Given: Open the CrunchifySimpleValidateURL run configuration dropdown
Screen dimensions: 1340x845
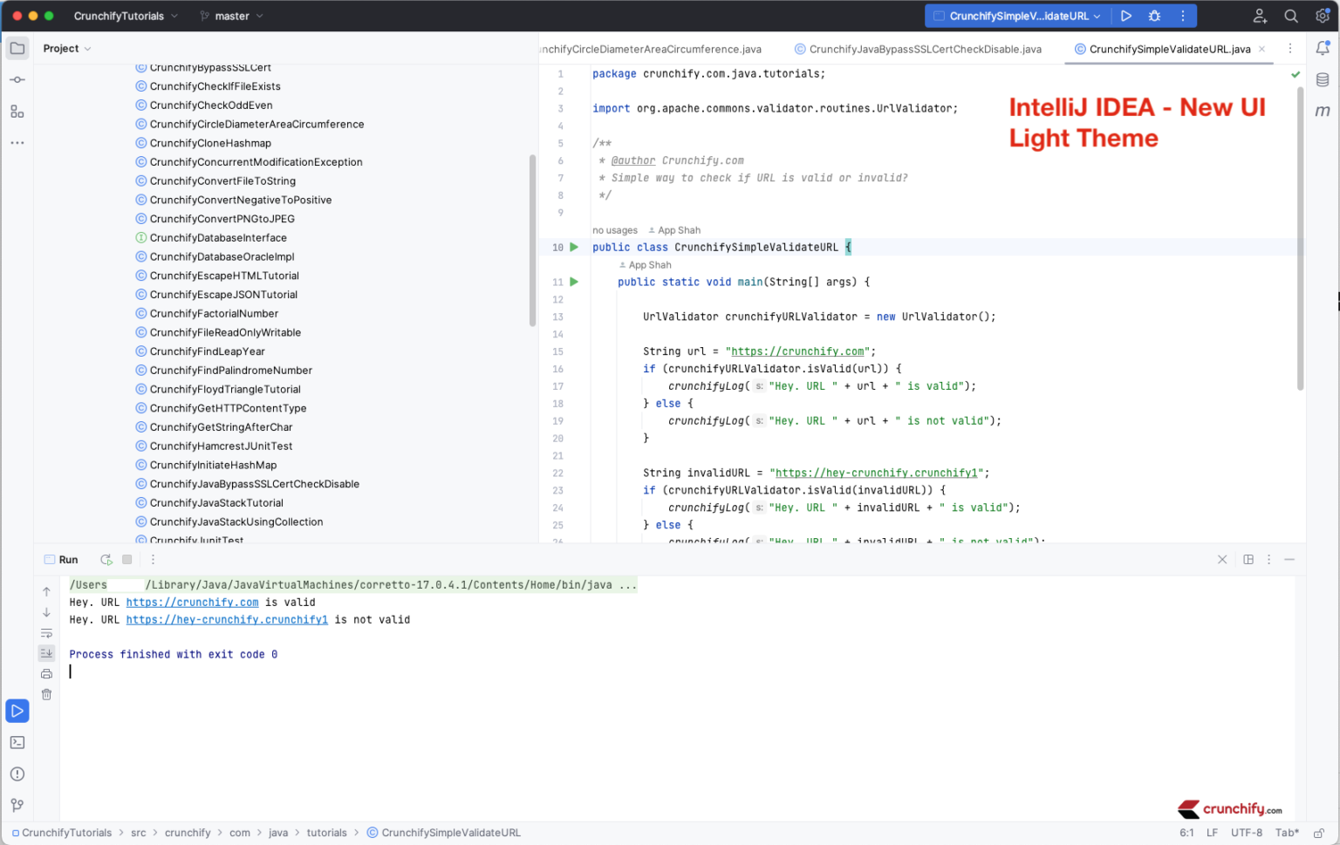Looking at the screenshot, I should [x=1016, y=15].
